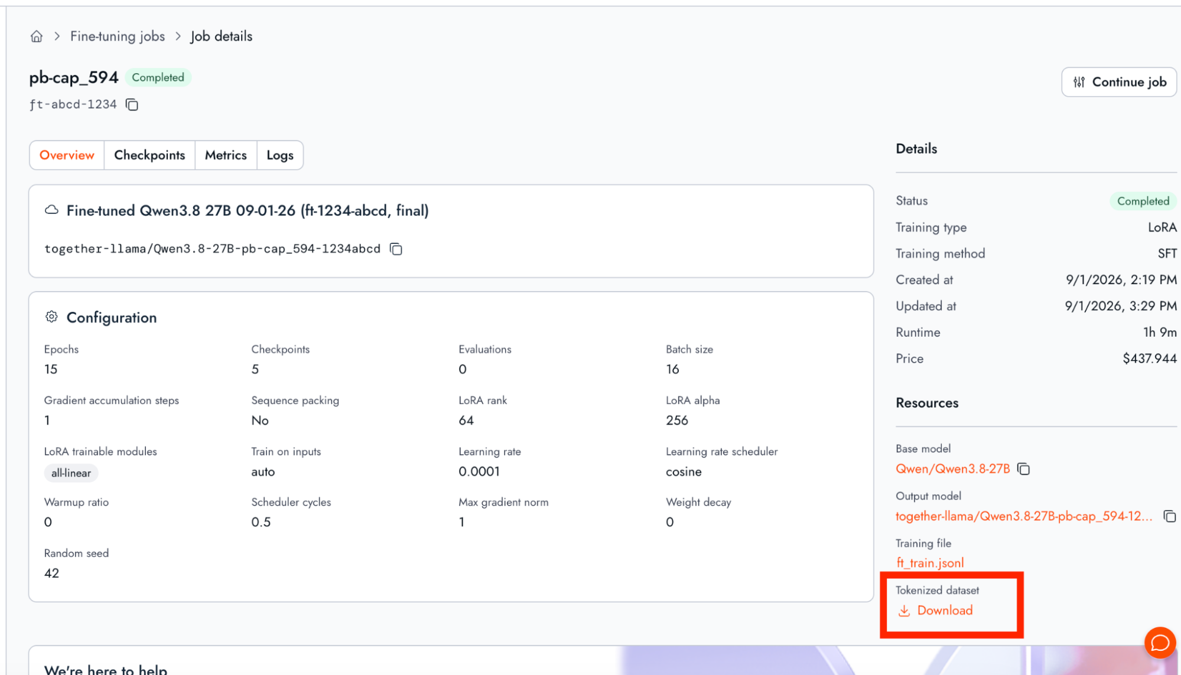
Task: Click the Train on inputs value auto
Action: click(x=263, y=472)
